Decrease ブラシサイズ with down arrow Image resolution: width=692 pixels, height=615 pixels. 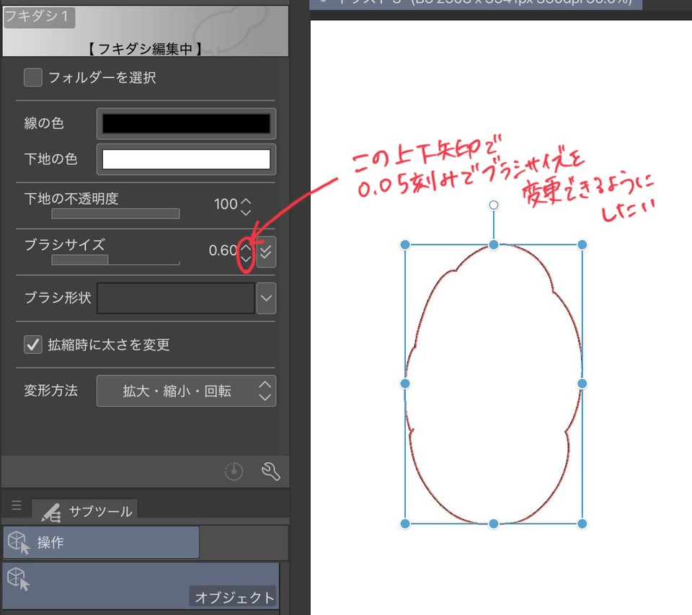coord(246,259)
